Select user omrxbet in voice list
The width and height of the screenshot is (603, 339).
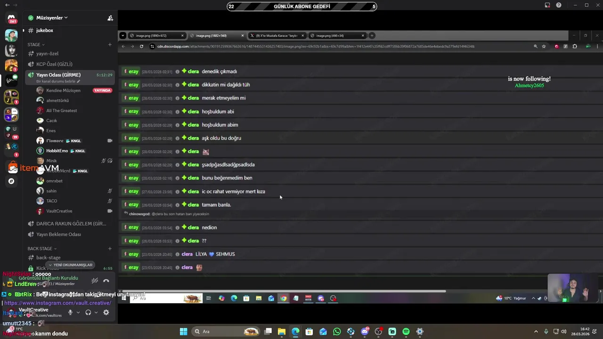[54, 181]
